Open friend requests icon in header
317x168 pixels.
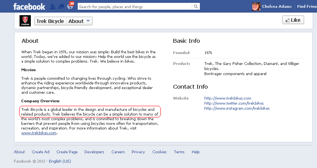pos(53,7)
